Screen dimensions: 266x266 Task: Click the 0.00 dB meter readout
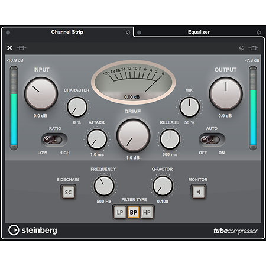(132, 97)
